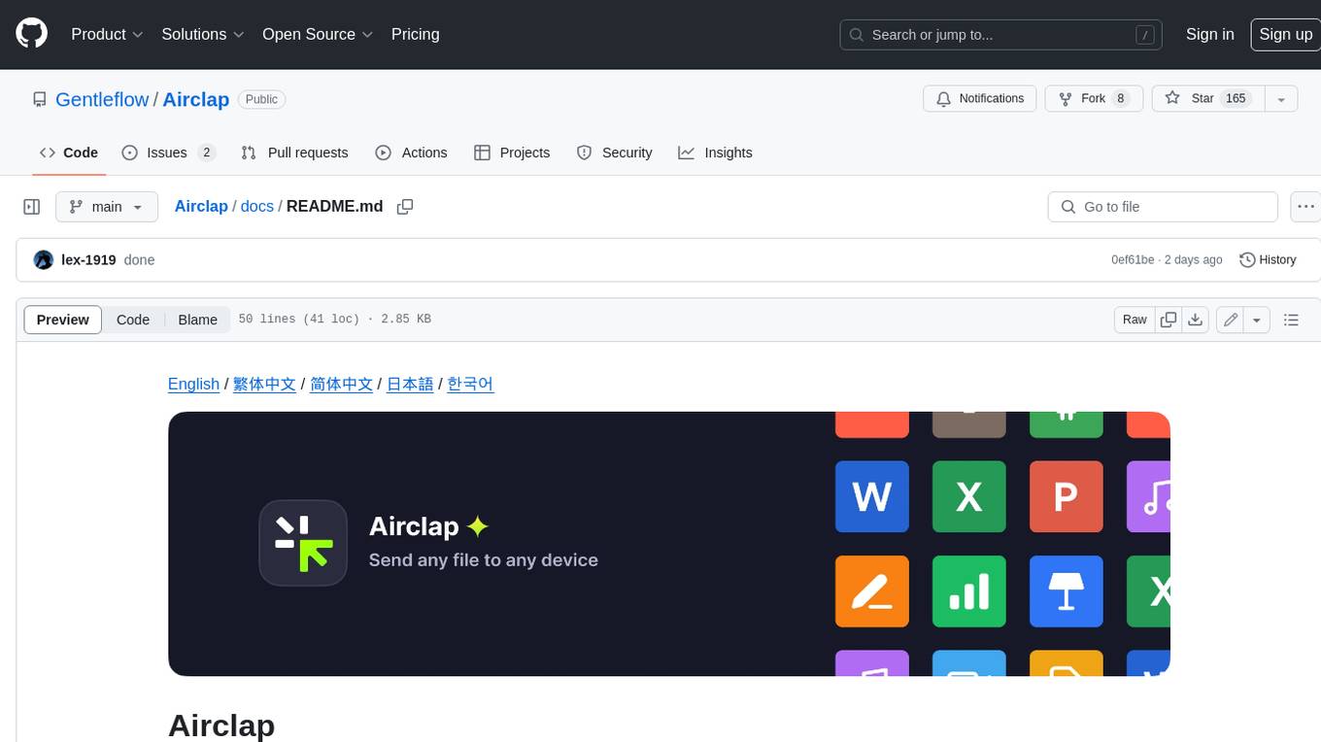
Task: Open the Raw file view
Action: (1135, 320)
